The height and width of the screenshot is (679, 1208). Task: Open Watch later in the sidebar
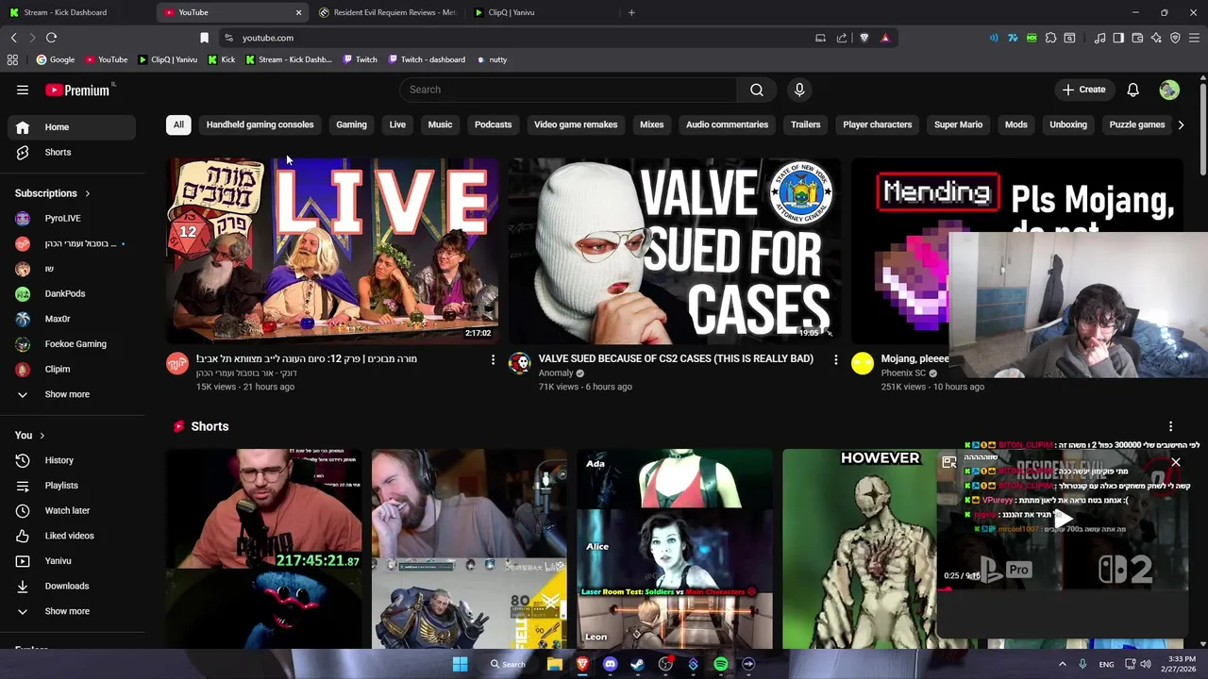click(x=72, y=510)
